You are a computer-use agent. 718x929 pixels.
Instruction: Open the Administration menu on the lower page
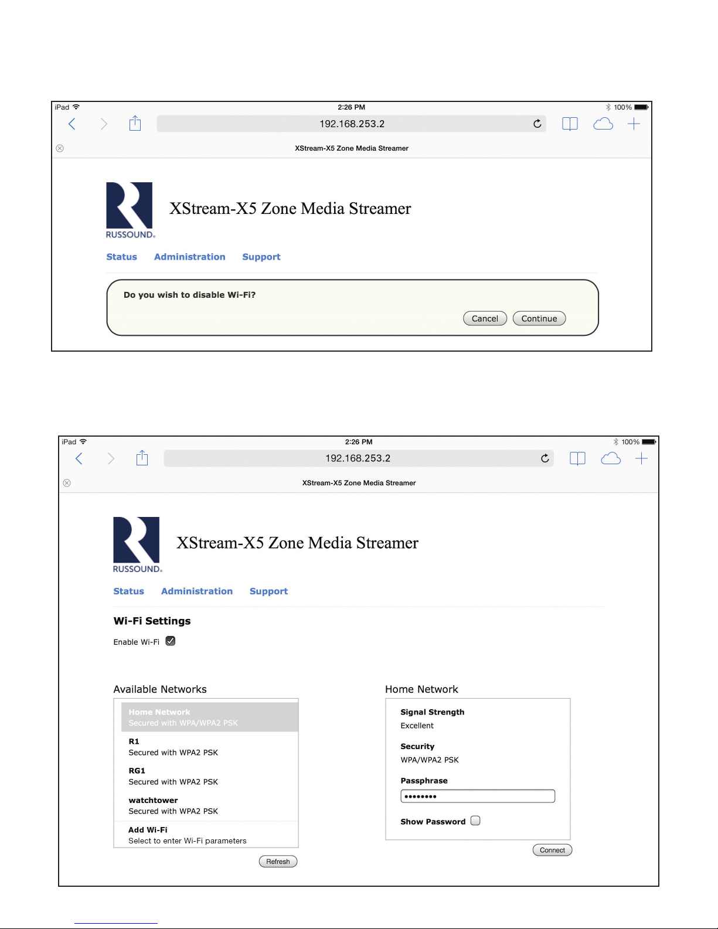197,591
